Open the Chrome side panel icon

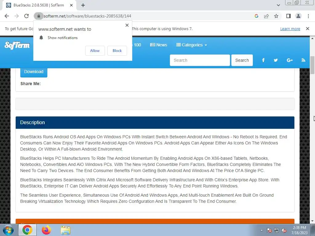[x=289, y=16]
